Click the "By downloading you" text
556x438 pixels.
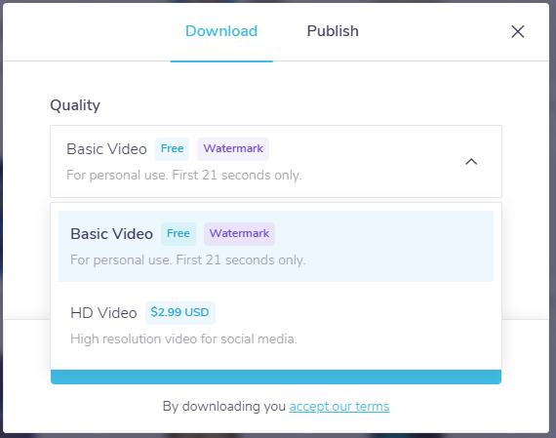[x=224, y=407]
